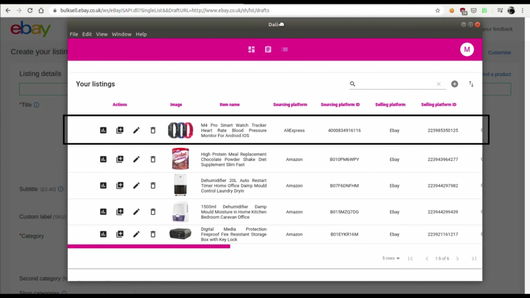Viewport: 530px width, 298px height.
Task: View statistics for Digital Media Protection box
Action: pyautogui.click(x=103, y=234)
